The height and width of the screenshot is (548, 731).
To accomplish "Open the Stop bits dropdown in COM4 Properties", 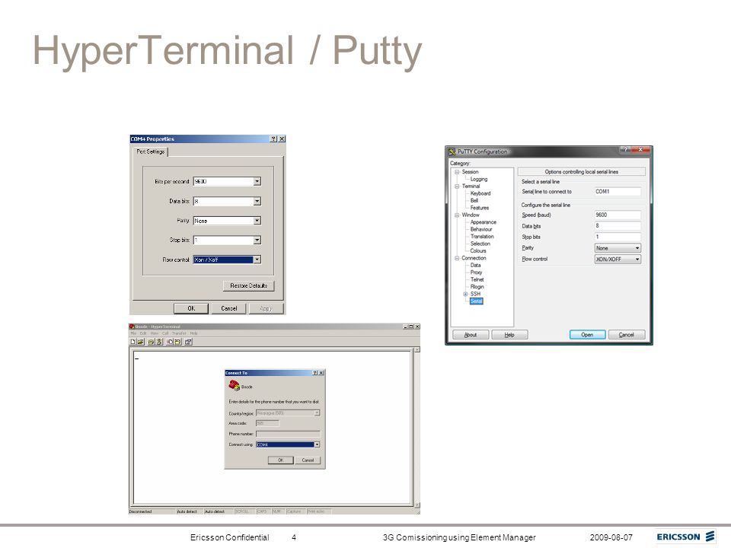I will pos(257,240).
